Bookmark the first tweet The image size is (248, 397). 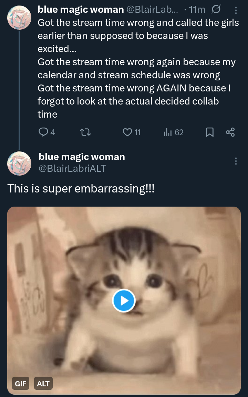[x=209, y=132]
